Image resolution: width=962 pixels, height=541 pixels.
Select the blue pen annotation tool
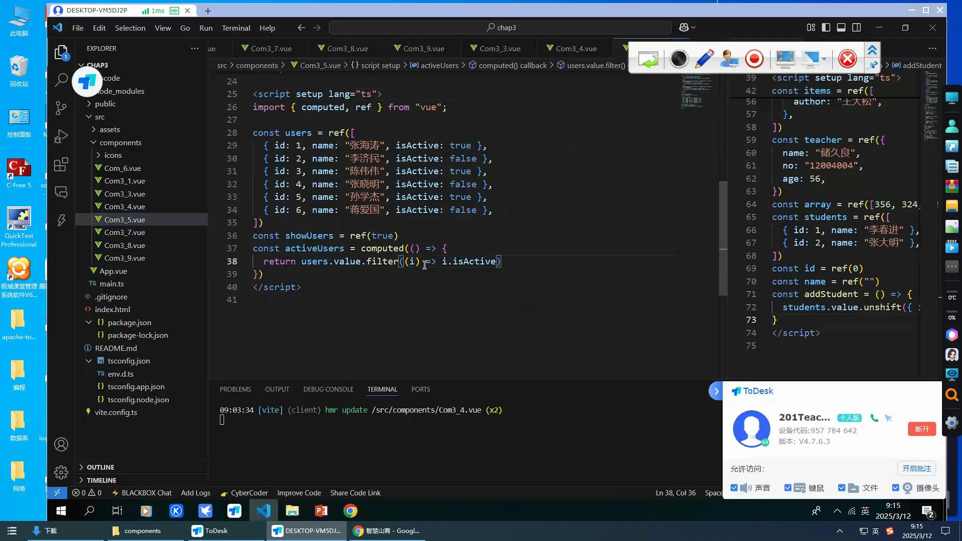coord(704,59)
